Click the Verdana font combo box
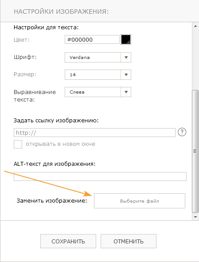Image resolution: width=199 pixels, height=262 pixels. click(98, 57)
